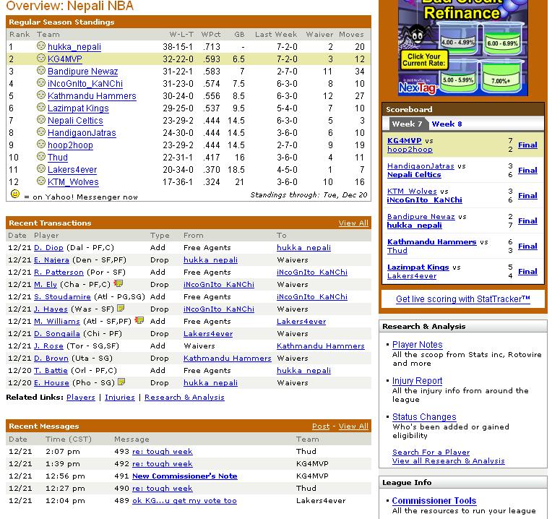Image resolution: width=552 pixels, height=519 pixels.
Task: Open the note icon next to E. House
Action: [x=121, y=382]
